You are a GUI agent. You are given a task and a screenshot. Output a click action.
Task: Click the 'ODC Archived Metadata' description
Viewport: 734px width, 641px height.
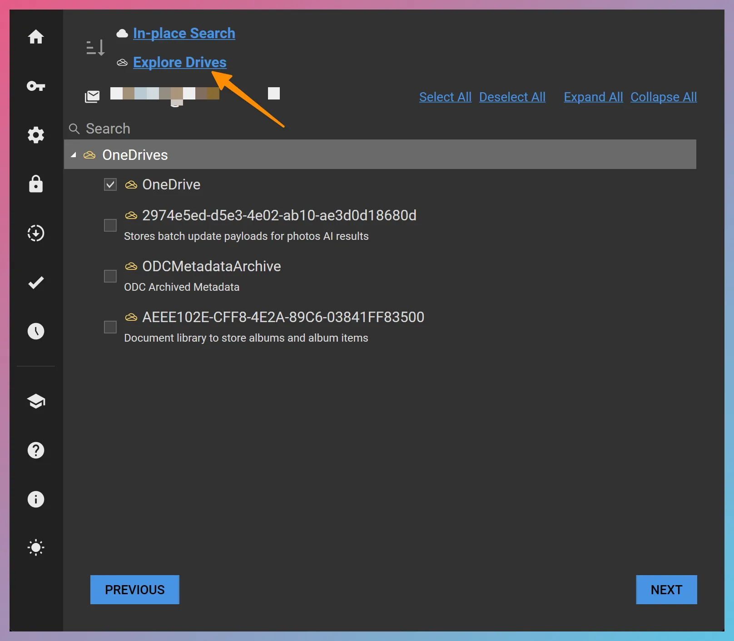(182, 287)
